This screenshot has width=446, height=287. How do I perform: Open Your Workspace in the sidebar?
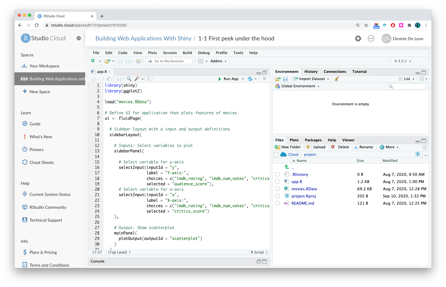(x=44, y=66)
